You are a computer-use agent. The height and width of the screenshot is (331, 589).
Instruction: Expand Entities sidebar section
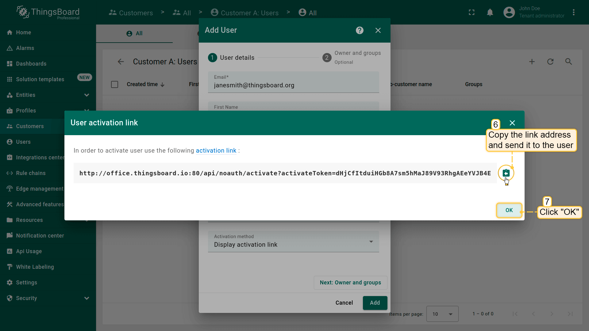pos(87,95)
